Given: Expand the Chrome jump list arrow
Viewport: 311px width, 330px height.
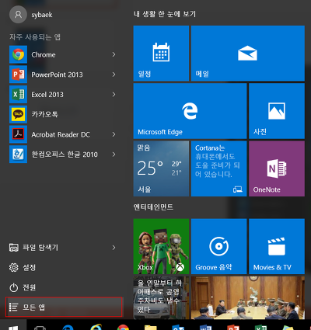Looking at the screenshot, I should tap(114, 54).
